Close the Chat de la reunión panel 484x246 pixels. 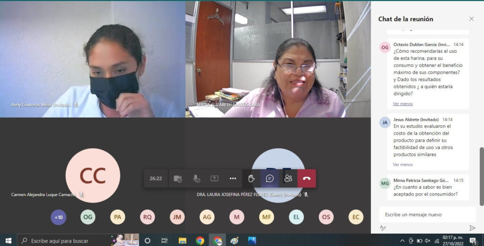tap(471, 19)
